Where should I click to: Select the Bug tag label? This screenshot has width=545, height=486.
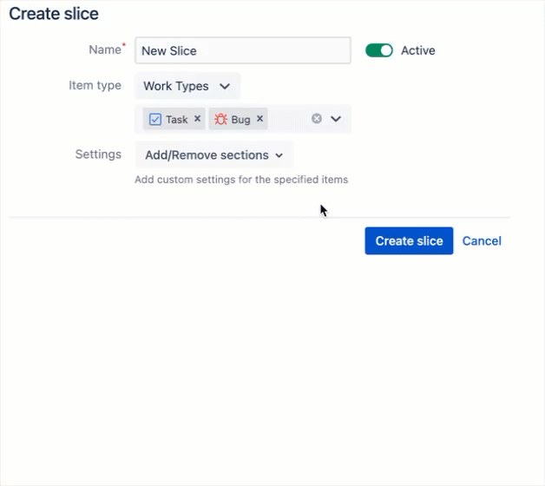coord(240,120)
